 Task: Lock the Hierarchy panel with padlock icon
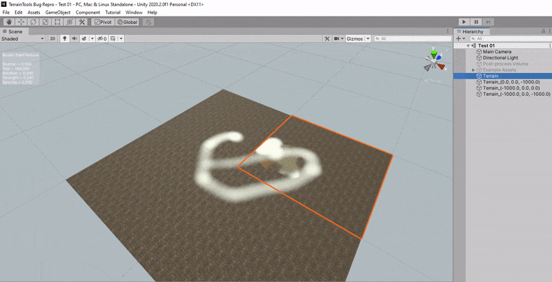(x=543, y=31)
